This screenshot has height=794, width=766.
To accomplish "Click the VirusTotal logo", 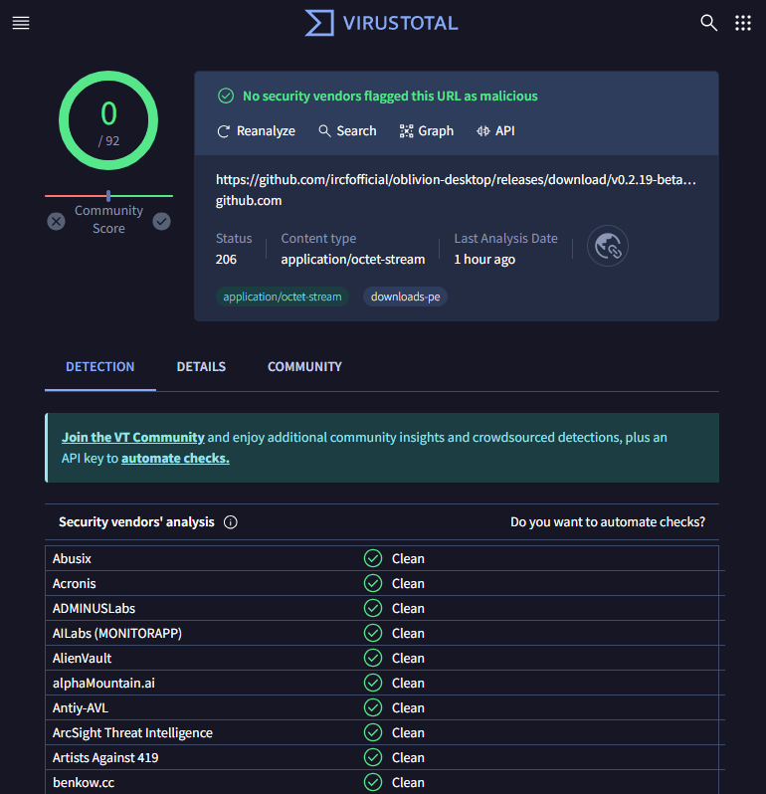I will [381, 23].
